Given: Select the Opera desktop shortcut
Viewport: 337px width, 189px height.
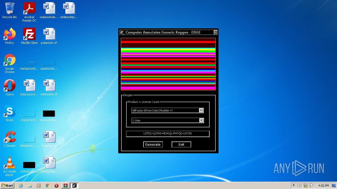Looking at the screenshot, I should (x=9, y=88).
